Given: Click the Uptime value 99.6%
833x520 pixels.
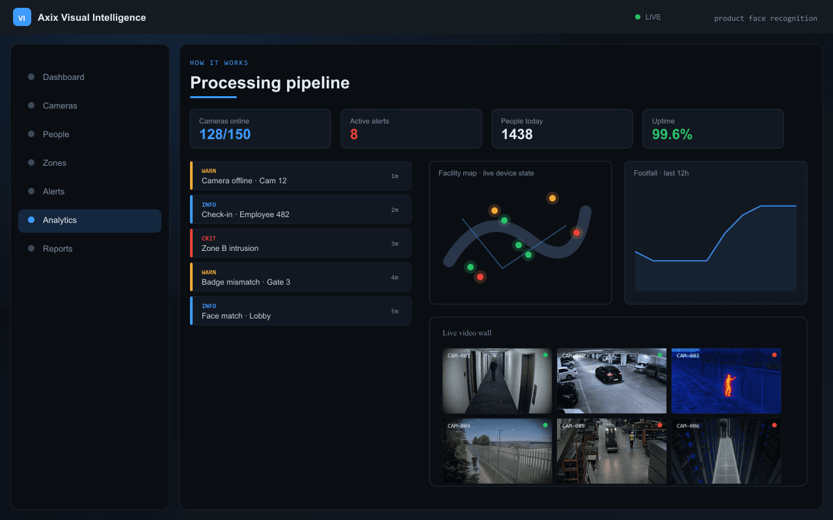Looking at the screenshot, I should 672,135.
